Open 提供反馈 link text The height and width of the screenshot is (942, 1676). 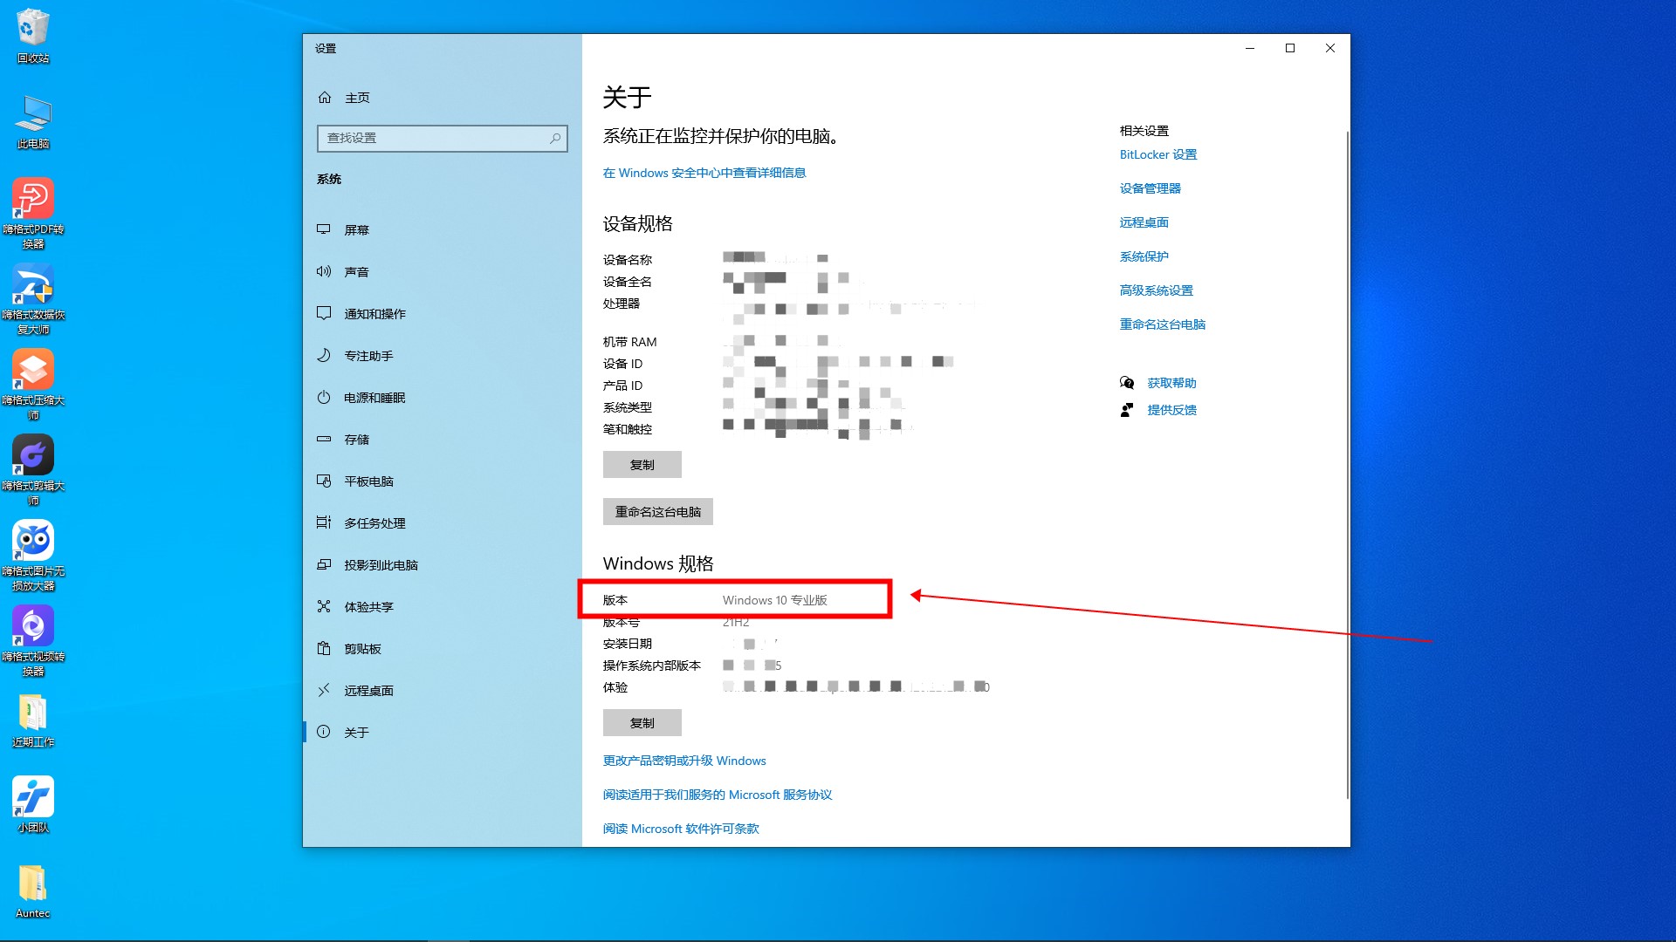coord(1172,410)
